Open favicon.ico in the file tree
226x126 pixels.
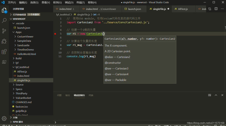tap(22, 107)
